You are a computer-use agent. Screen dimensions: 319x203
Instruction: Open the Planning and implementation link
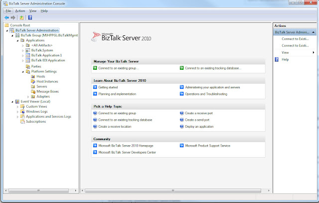pos(117,94)
